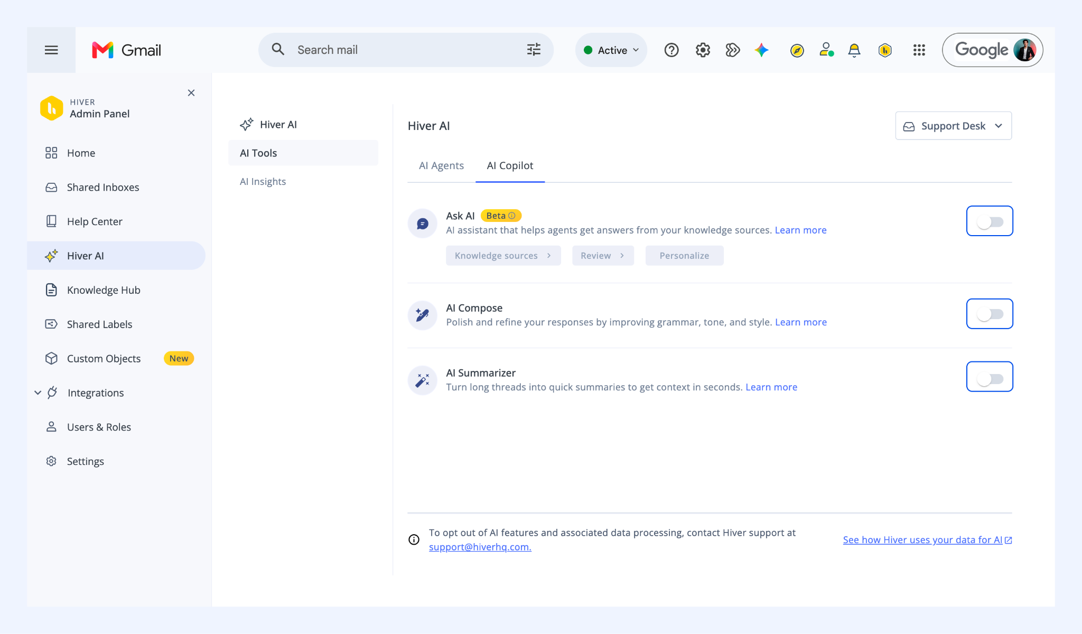
Task: Click the Search mail input field
Action: click(406, 50)
